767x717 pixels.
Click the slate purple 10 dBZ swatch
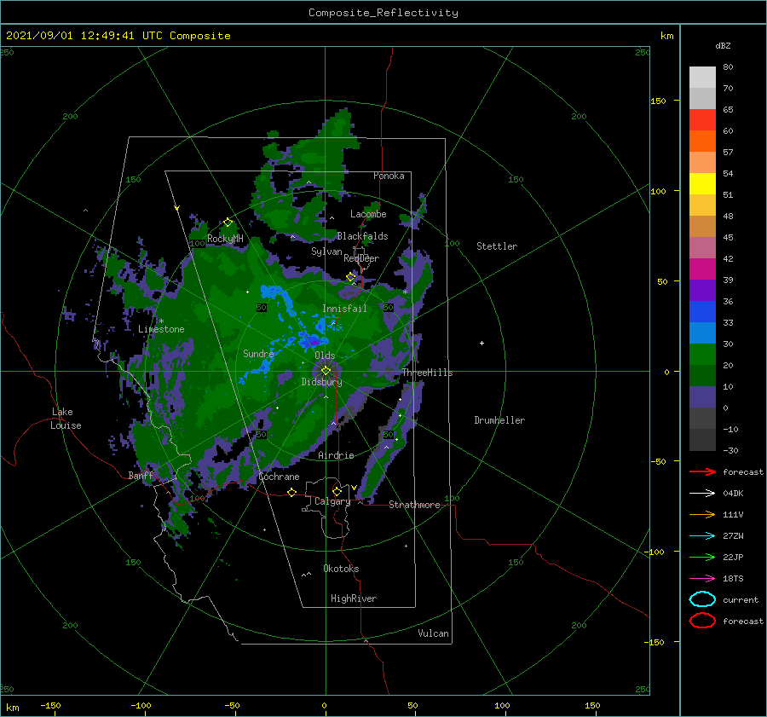point(702,396)
